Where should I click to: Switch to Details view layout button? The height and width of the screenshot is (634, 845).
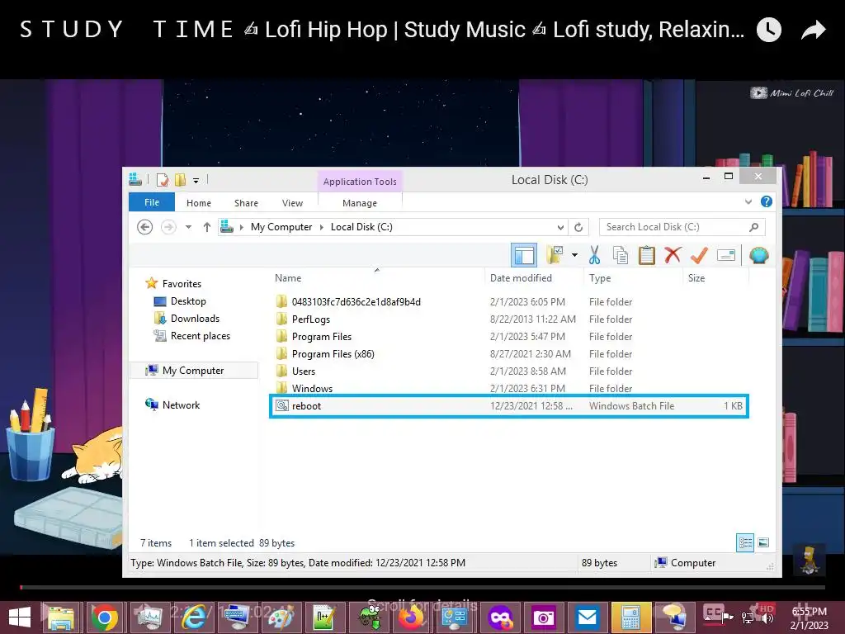(745, 542)
